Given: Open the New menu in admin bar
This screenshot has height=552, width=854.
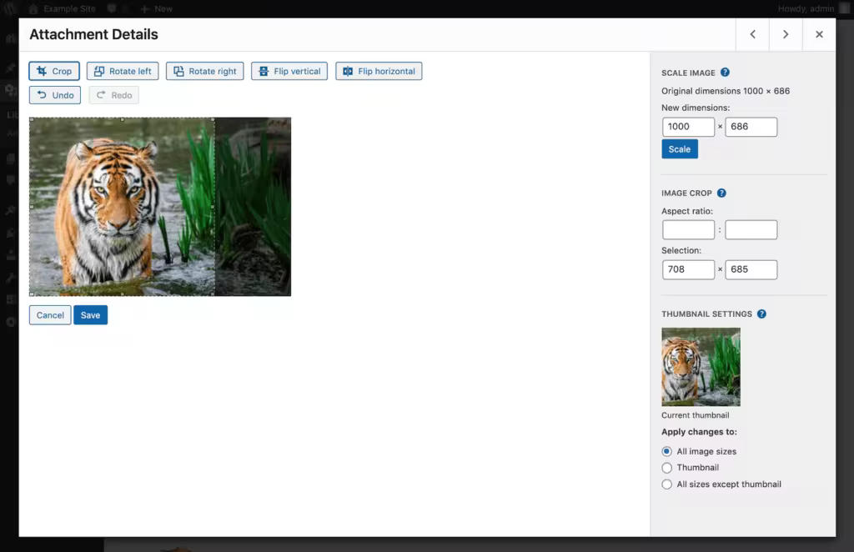Looking at the screenshot, I should tap(156, 8).
